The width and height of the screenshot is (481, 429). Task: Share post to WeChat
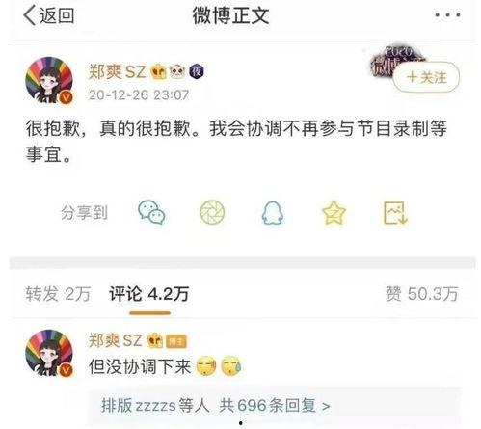coord(151,212)
